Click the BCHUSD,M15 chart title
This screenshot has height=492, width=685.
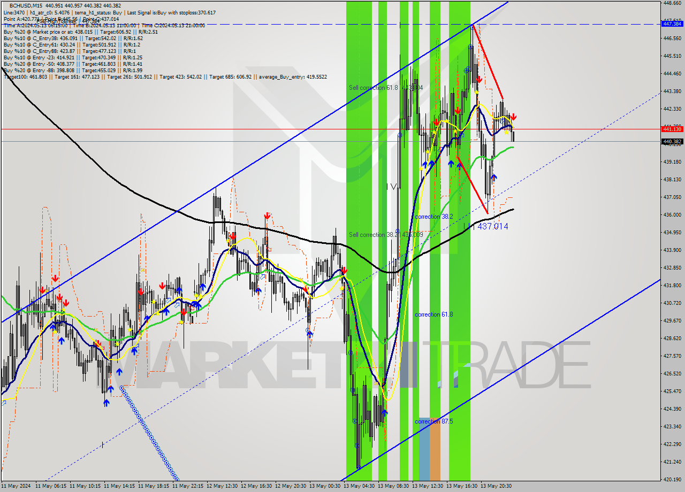pos(26,5)
